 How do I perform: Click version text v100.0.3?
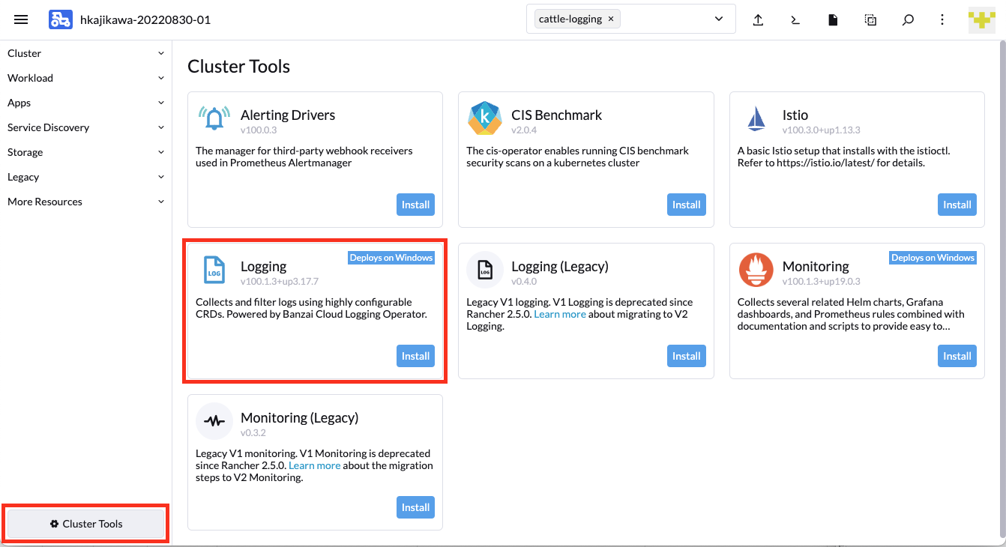coord(259,130)
